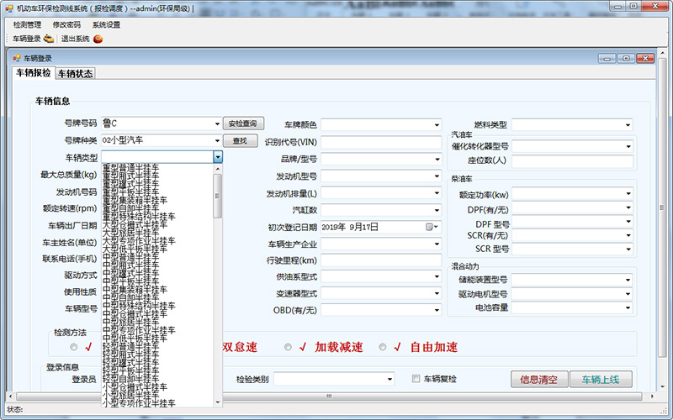Open the 车牌颜色 dropdown
The width and height of the screenshot is (673, 420).
coord(437,124)
